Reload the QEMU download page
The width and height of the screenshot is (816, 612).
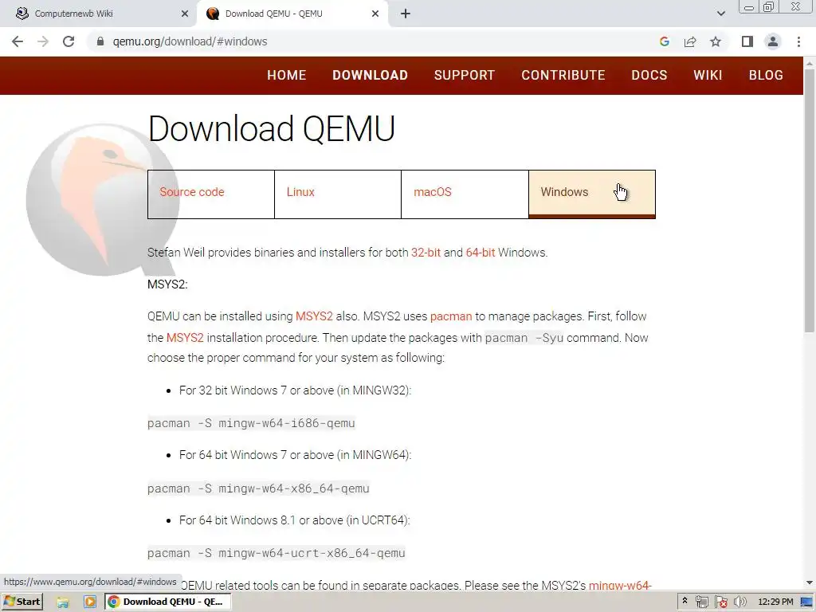coord(69,41)
